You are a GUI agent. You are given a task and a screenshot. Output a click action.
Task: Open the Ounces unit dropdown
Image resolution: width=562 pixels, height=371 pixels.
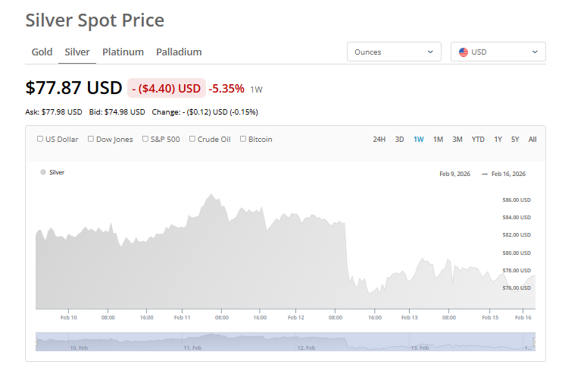(394, 52)
